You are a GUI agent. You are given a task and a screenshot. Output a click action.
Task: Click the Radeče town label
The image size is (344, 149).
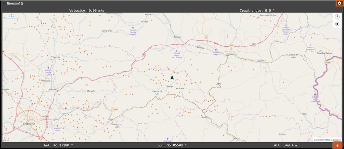[205, 117]
